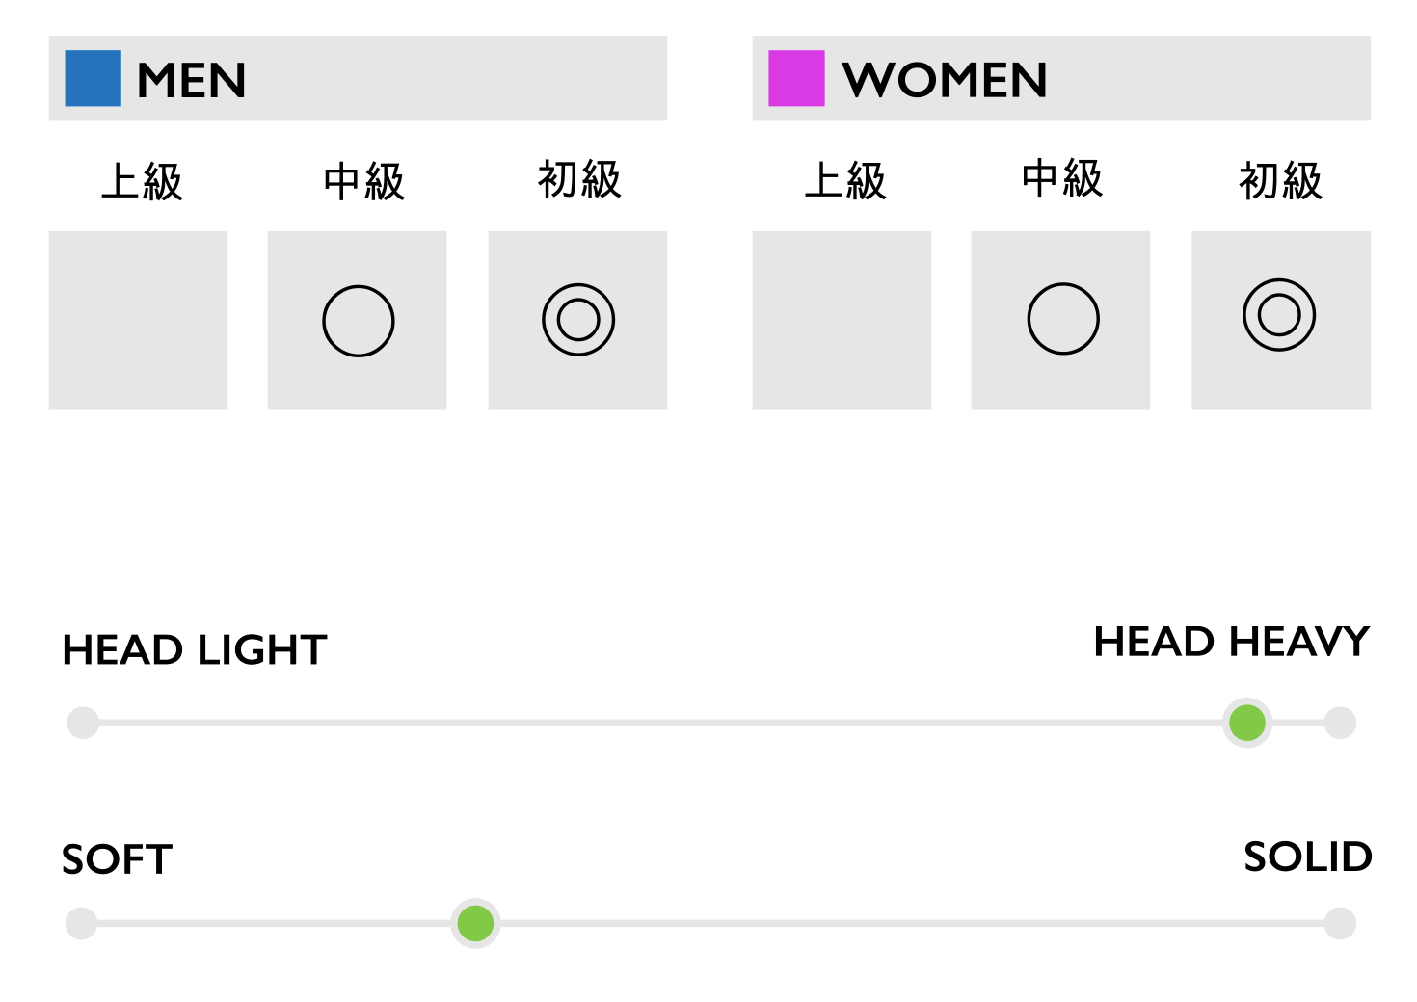Click the SOLID label
The width and height of the screenshot is (1417, 1002).
pos(1308,857)
